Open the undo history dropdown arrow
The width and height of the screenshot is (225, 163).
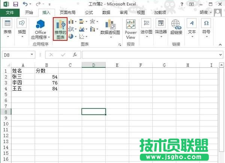point(30,4)
